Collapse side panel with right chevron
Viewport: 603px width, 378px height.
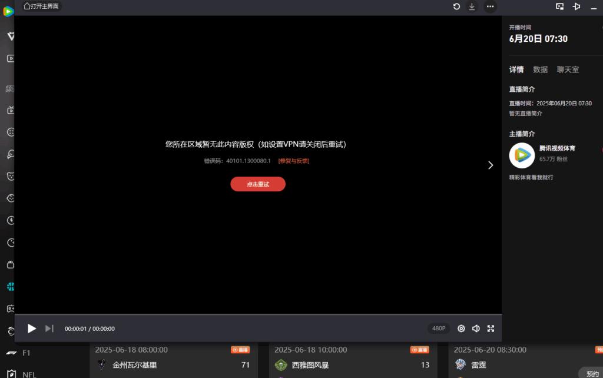click(491, 165)
